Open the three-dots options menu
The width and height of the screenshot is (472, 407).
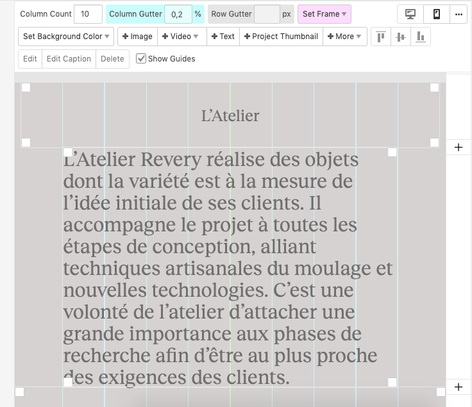458,14
